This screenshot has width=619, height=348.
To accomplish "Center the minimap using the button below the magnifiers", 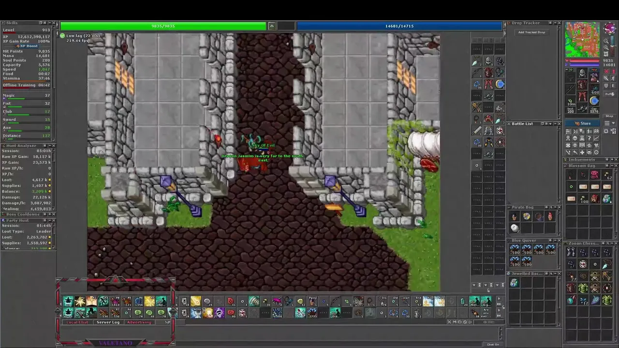I will pyautogui.click(x=606, y=54).
